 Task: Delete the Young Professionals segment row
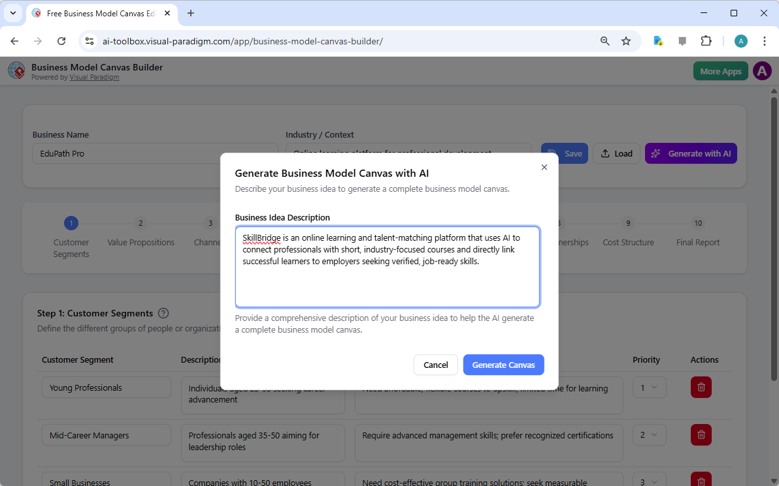701,387
